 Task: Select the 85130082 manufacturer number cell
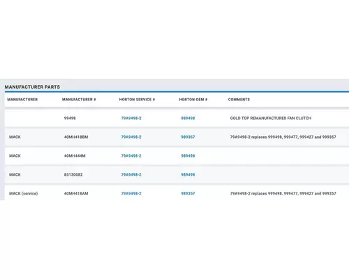pyautogui.click(x=73, y=174)
